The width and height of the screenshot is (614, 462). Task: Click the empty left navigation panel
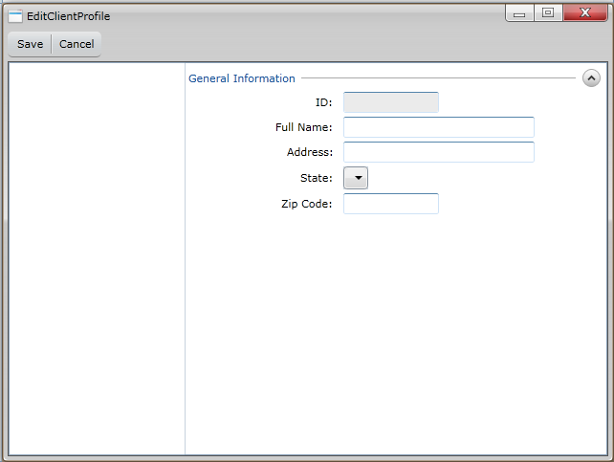pyautogui.click(x=97, y=258)
